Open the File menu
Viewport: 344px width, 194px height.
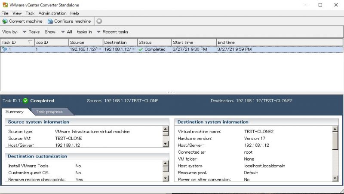[5, 13]
